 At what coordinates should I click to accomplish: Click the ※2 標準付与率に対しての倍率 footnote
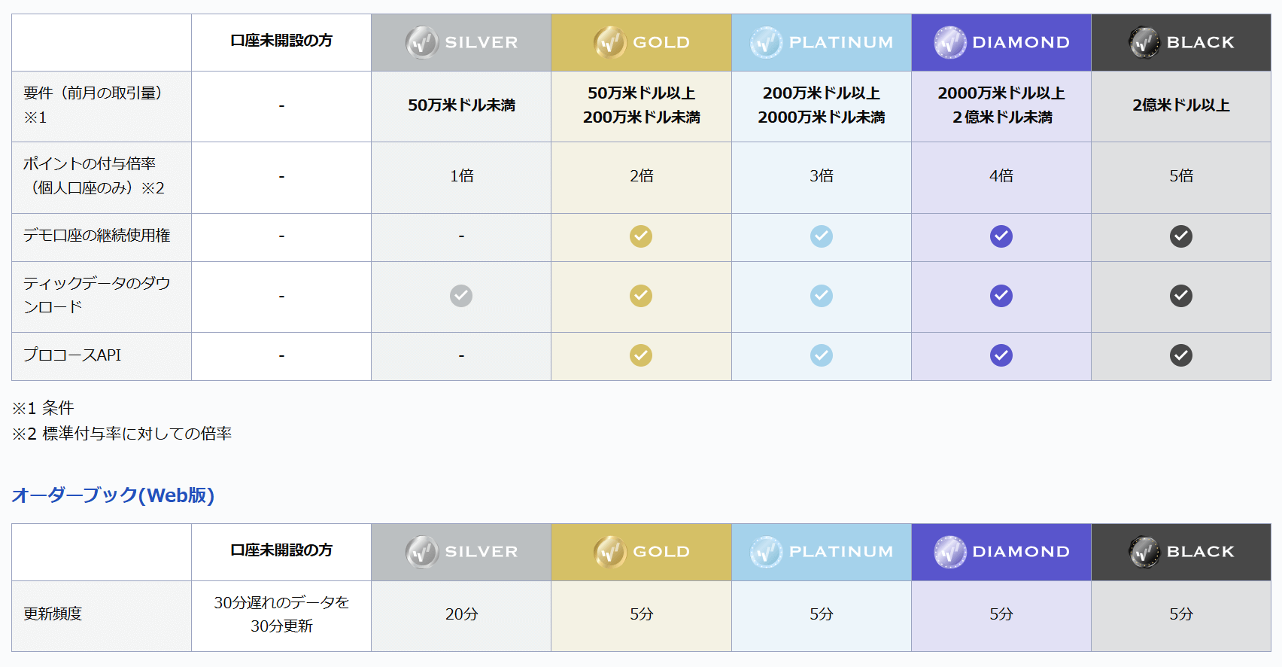click(122, 434)
